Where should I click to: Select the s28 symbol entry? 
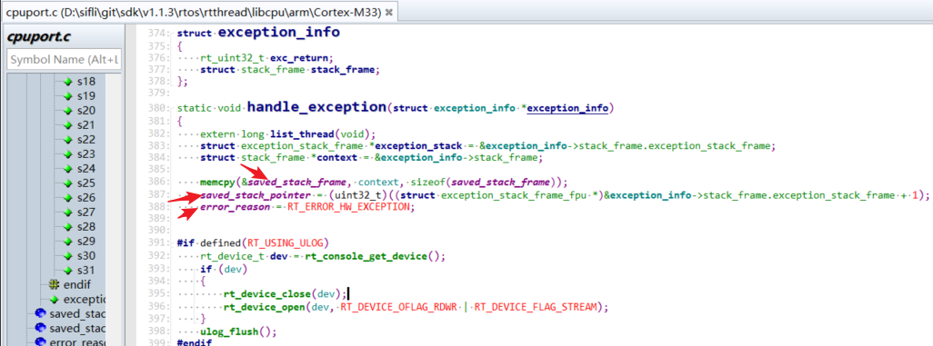coord(86,226)
